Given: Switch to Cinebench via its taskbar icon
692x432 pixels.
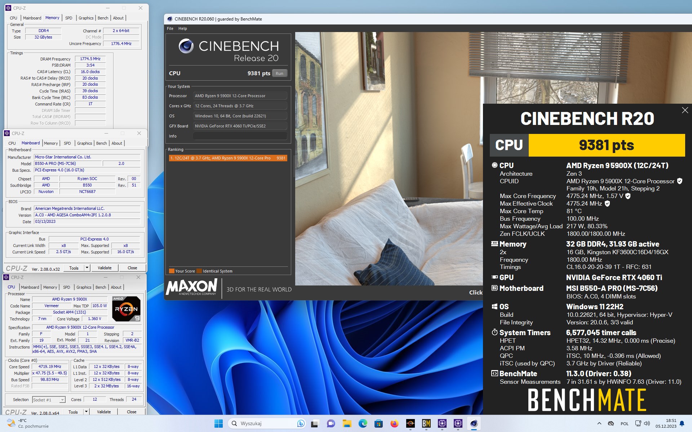Looking at the screenshot, I should (474, 423).
